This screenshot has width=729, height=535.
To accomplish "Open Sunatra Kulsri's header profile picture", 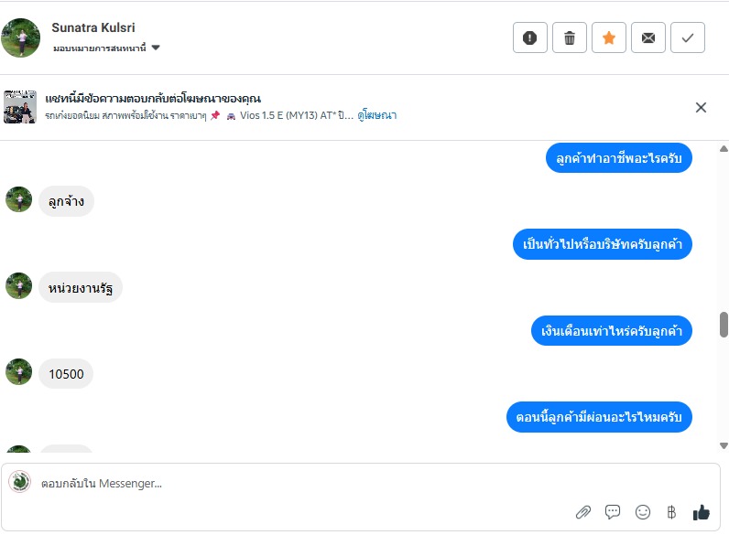I will tap(22, 37).
